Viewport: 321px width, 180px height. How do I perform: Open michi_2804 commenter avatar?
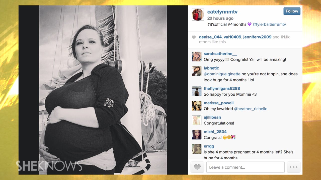coord(197,134)
